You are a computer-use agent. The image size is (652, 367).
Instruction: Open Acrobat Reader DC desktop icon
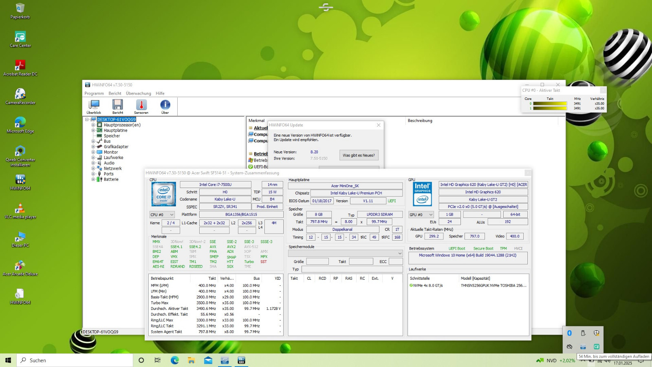20,68
